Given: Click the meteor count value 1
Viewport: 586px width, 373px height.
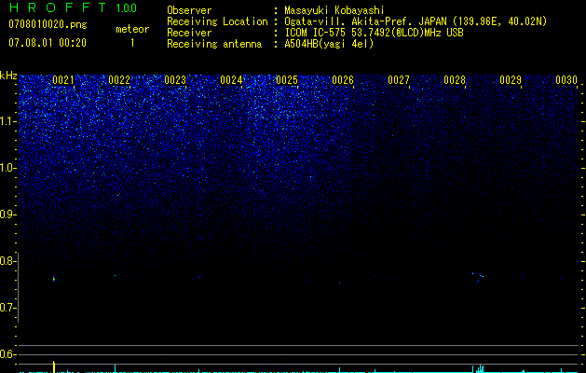Looking at the screenshot, I should pos(132,43).
